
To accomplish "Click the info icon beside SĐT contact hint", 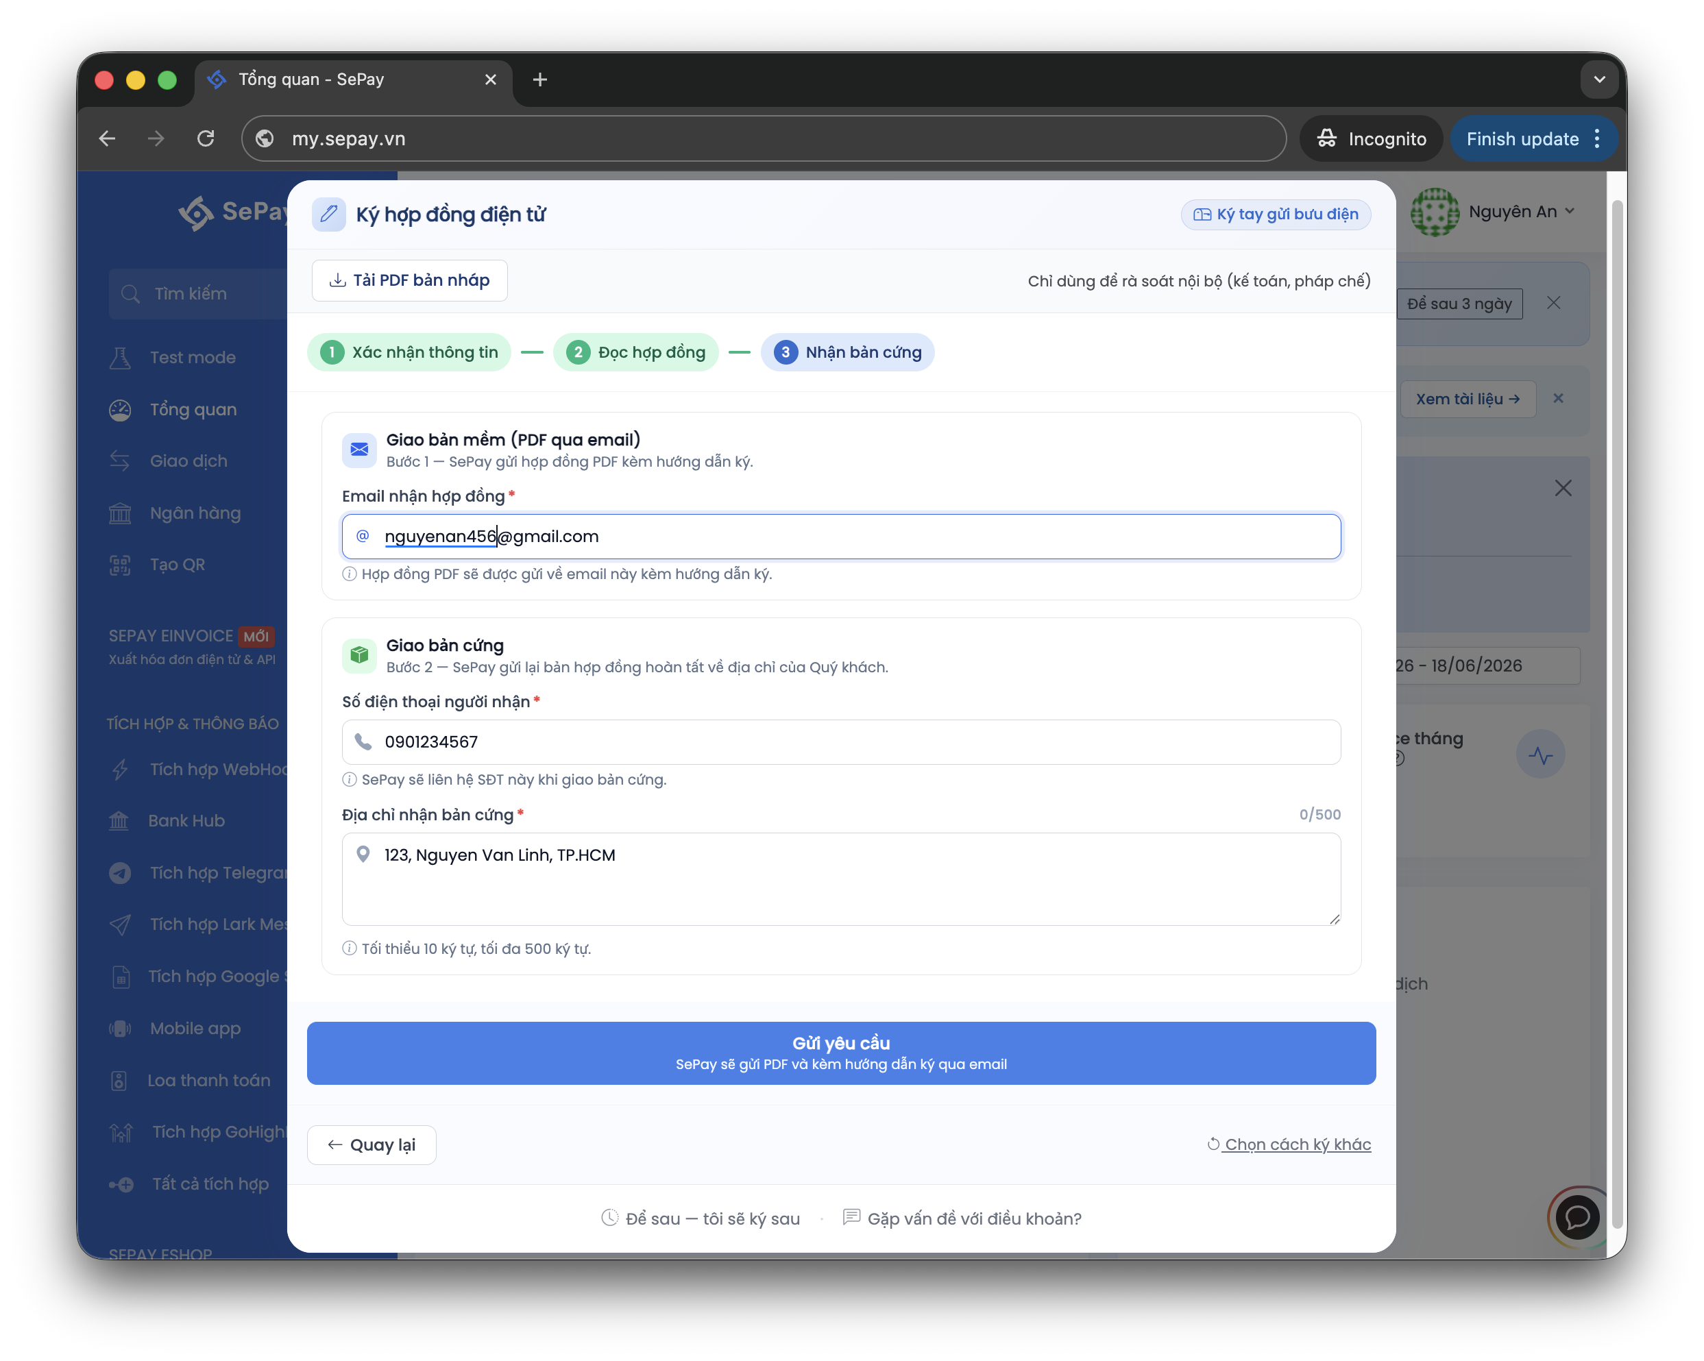I will click(x=350, y=779).
